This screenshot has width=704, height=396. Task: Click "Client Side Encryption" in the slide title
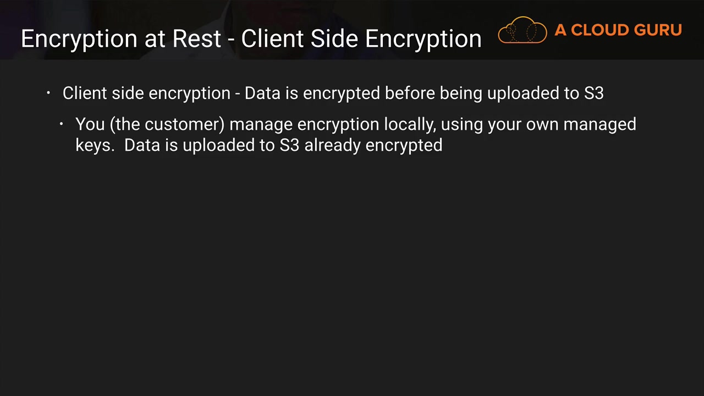[361, 39]
